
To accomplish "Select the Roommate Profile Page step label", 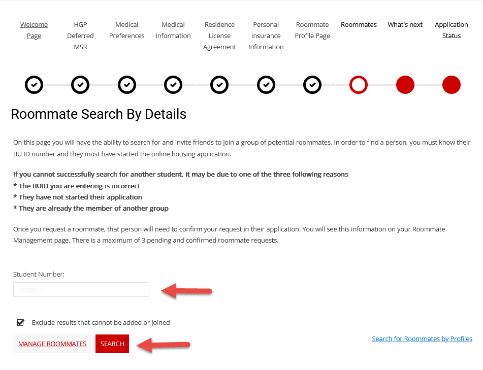I will pos(312,30).
